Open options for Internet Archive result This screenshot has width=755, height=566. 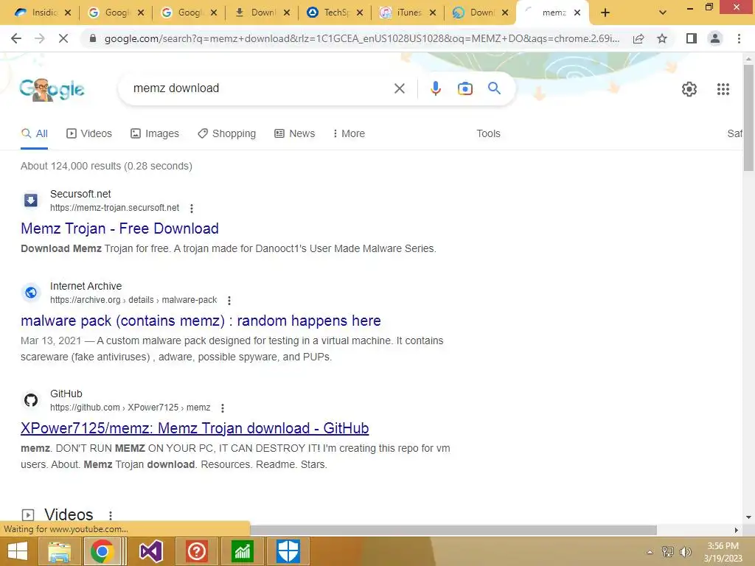[229, 301]
